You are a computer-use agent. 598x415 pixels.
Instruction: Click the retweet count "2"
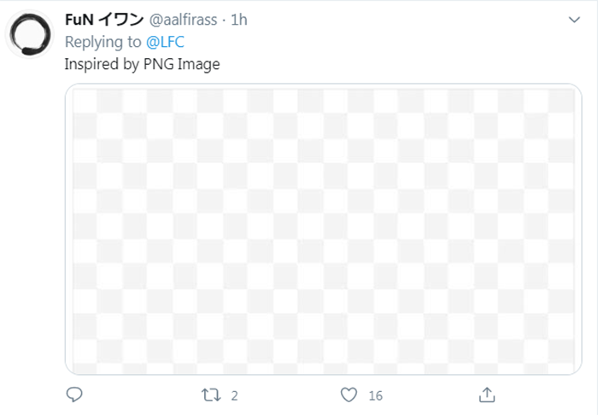[x=234, y=395]
